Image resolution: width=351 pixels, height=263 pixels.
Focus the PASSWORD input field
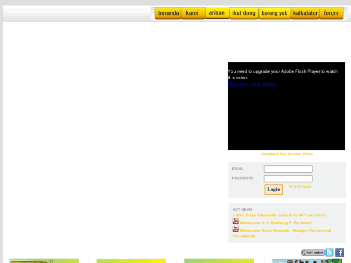pyautogui.click(x=288, y=179)
